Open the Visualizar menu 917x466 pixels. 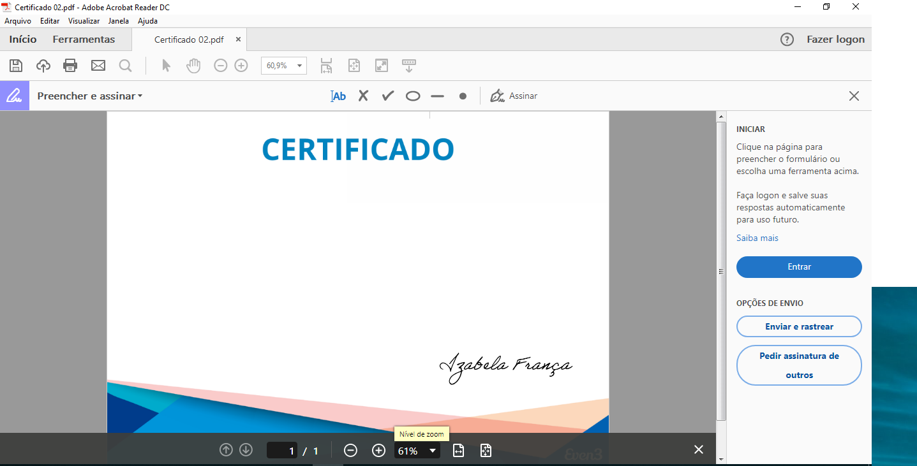point(84,21)
